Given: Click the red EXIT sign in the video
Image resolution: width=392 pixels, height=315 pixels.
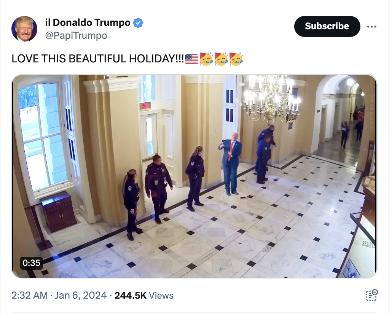Looking at the screenshot, I should (145, 106).
